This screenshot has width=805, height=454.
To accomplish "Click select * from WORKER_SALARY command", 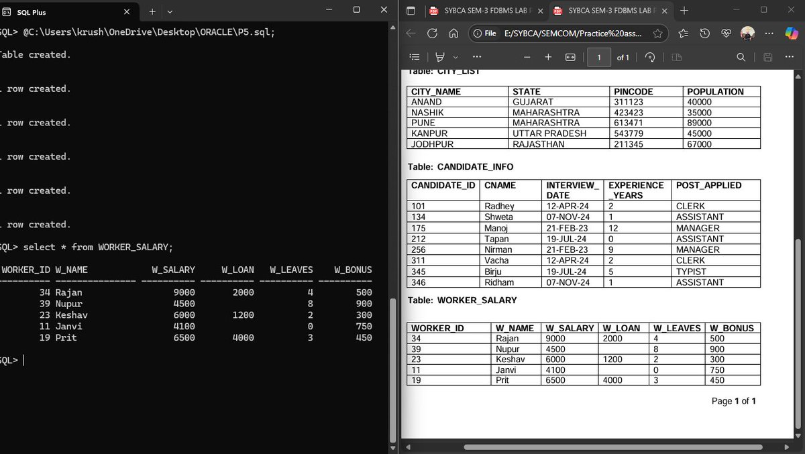I will point(98,247).
